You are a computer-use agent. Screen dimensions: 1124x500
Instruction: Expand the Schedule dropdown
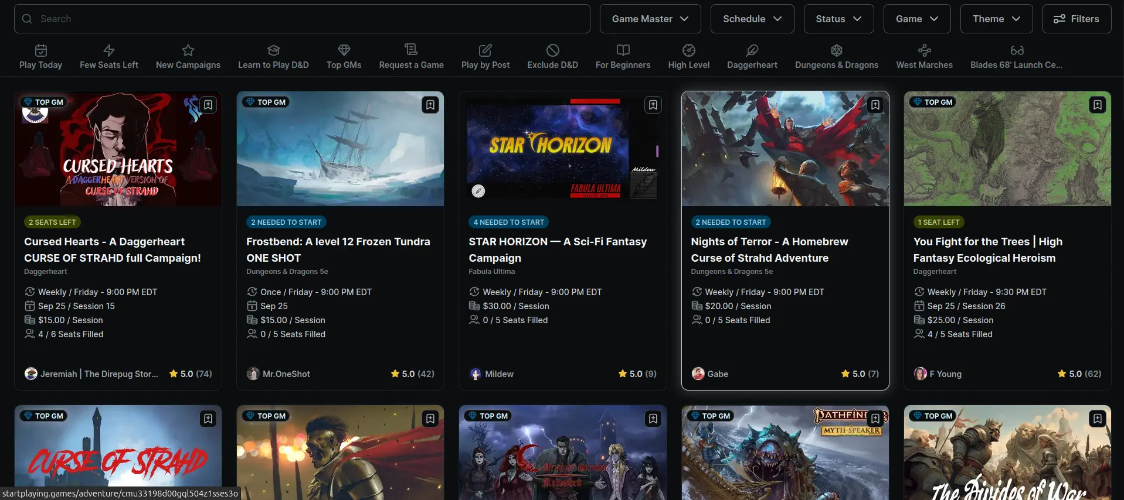click(x=752, y=19)
